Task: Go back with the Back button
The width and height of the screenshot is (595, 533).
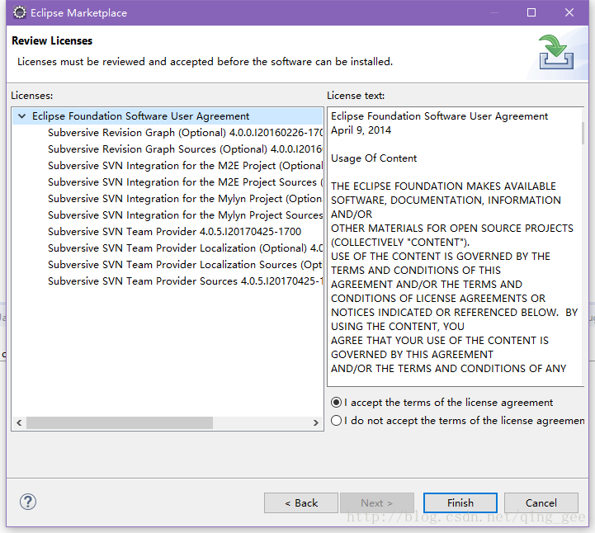Action: [x=301, y=502]
